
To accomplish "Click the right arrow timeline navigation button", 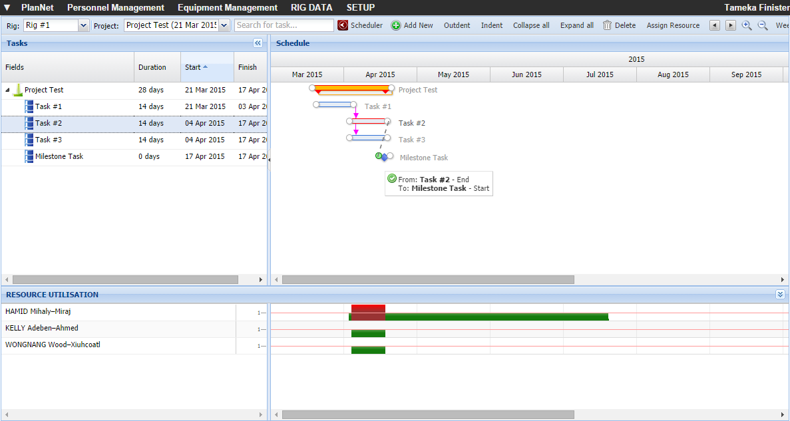I will (x=730, y=25).
